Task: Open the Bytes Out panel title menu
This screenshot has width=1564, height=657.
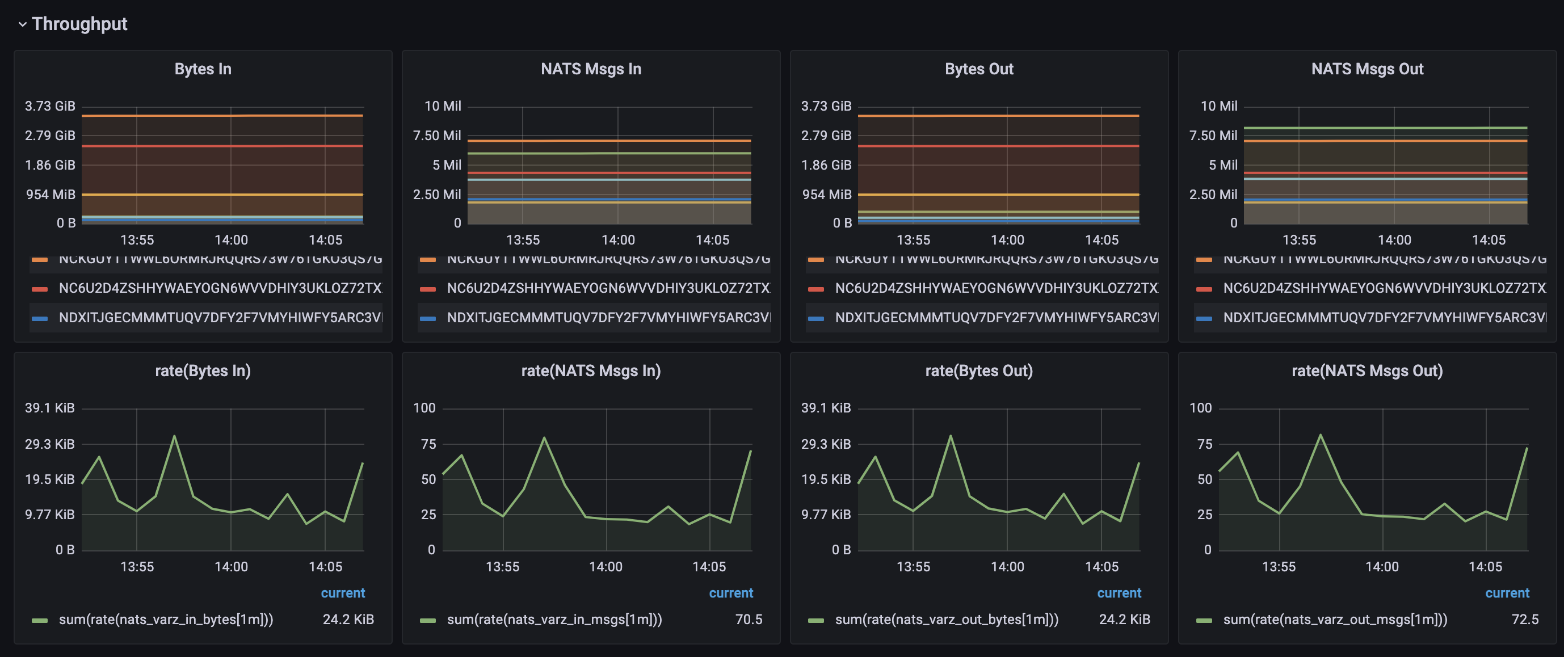Action: click(979, 69)
